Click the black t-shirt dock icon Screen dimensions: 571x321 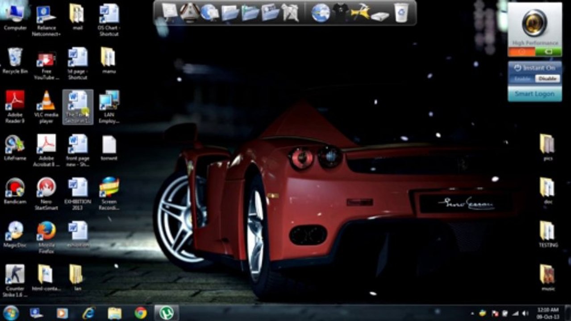coord(340,12)
